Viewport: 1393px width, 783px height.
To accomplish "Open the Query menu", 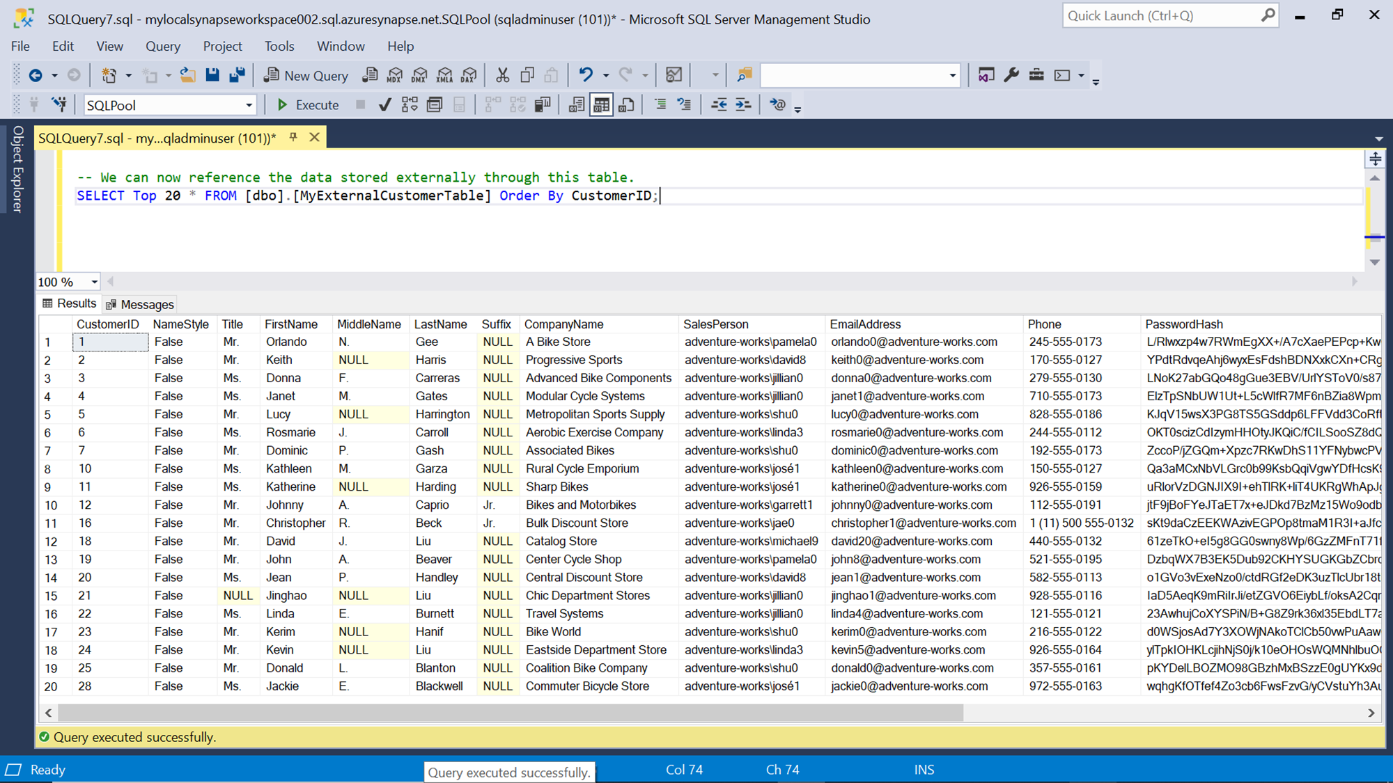I will [x=162, y=46].
